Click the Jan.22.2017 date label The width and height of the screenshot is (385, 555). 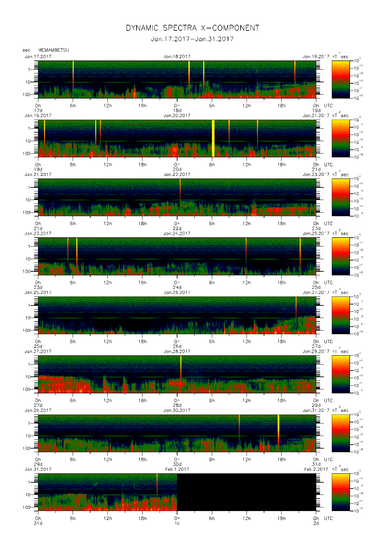pos(177,174)
